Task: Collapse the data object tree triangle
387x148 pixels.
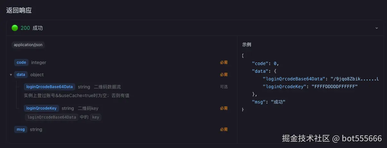Action: coord(11,75)
